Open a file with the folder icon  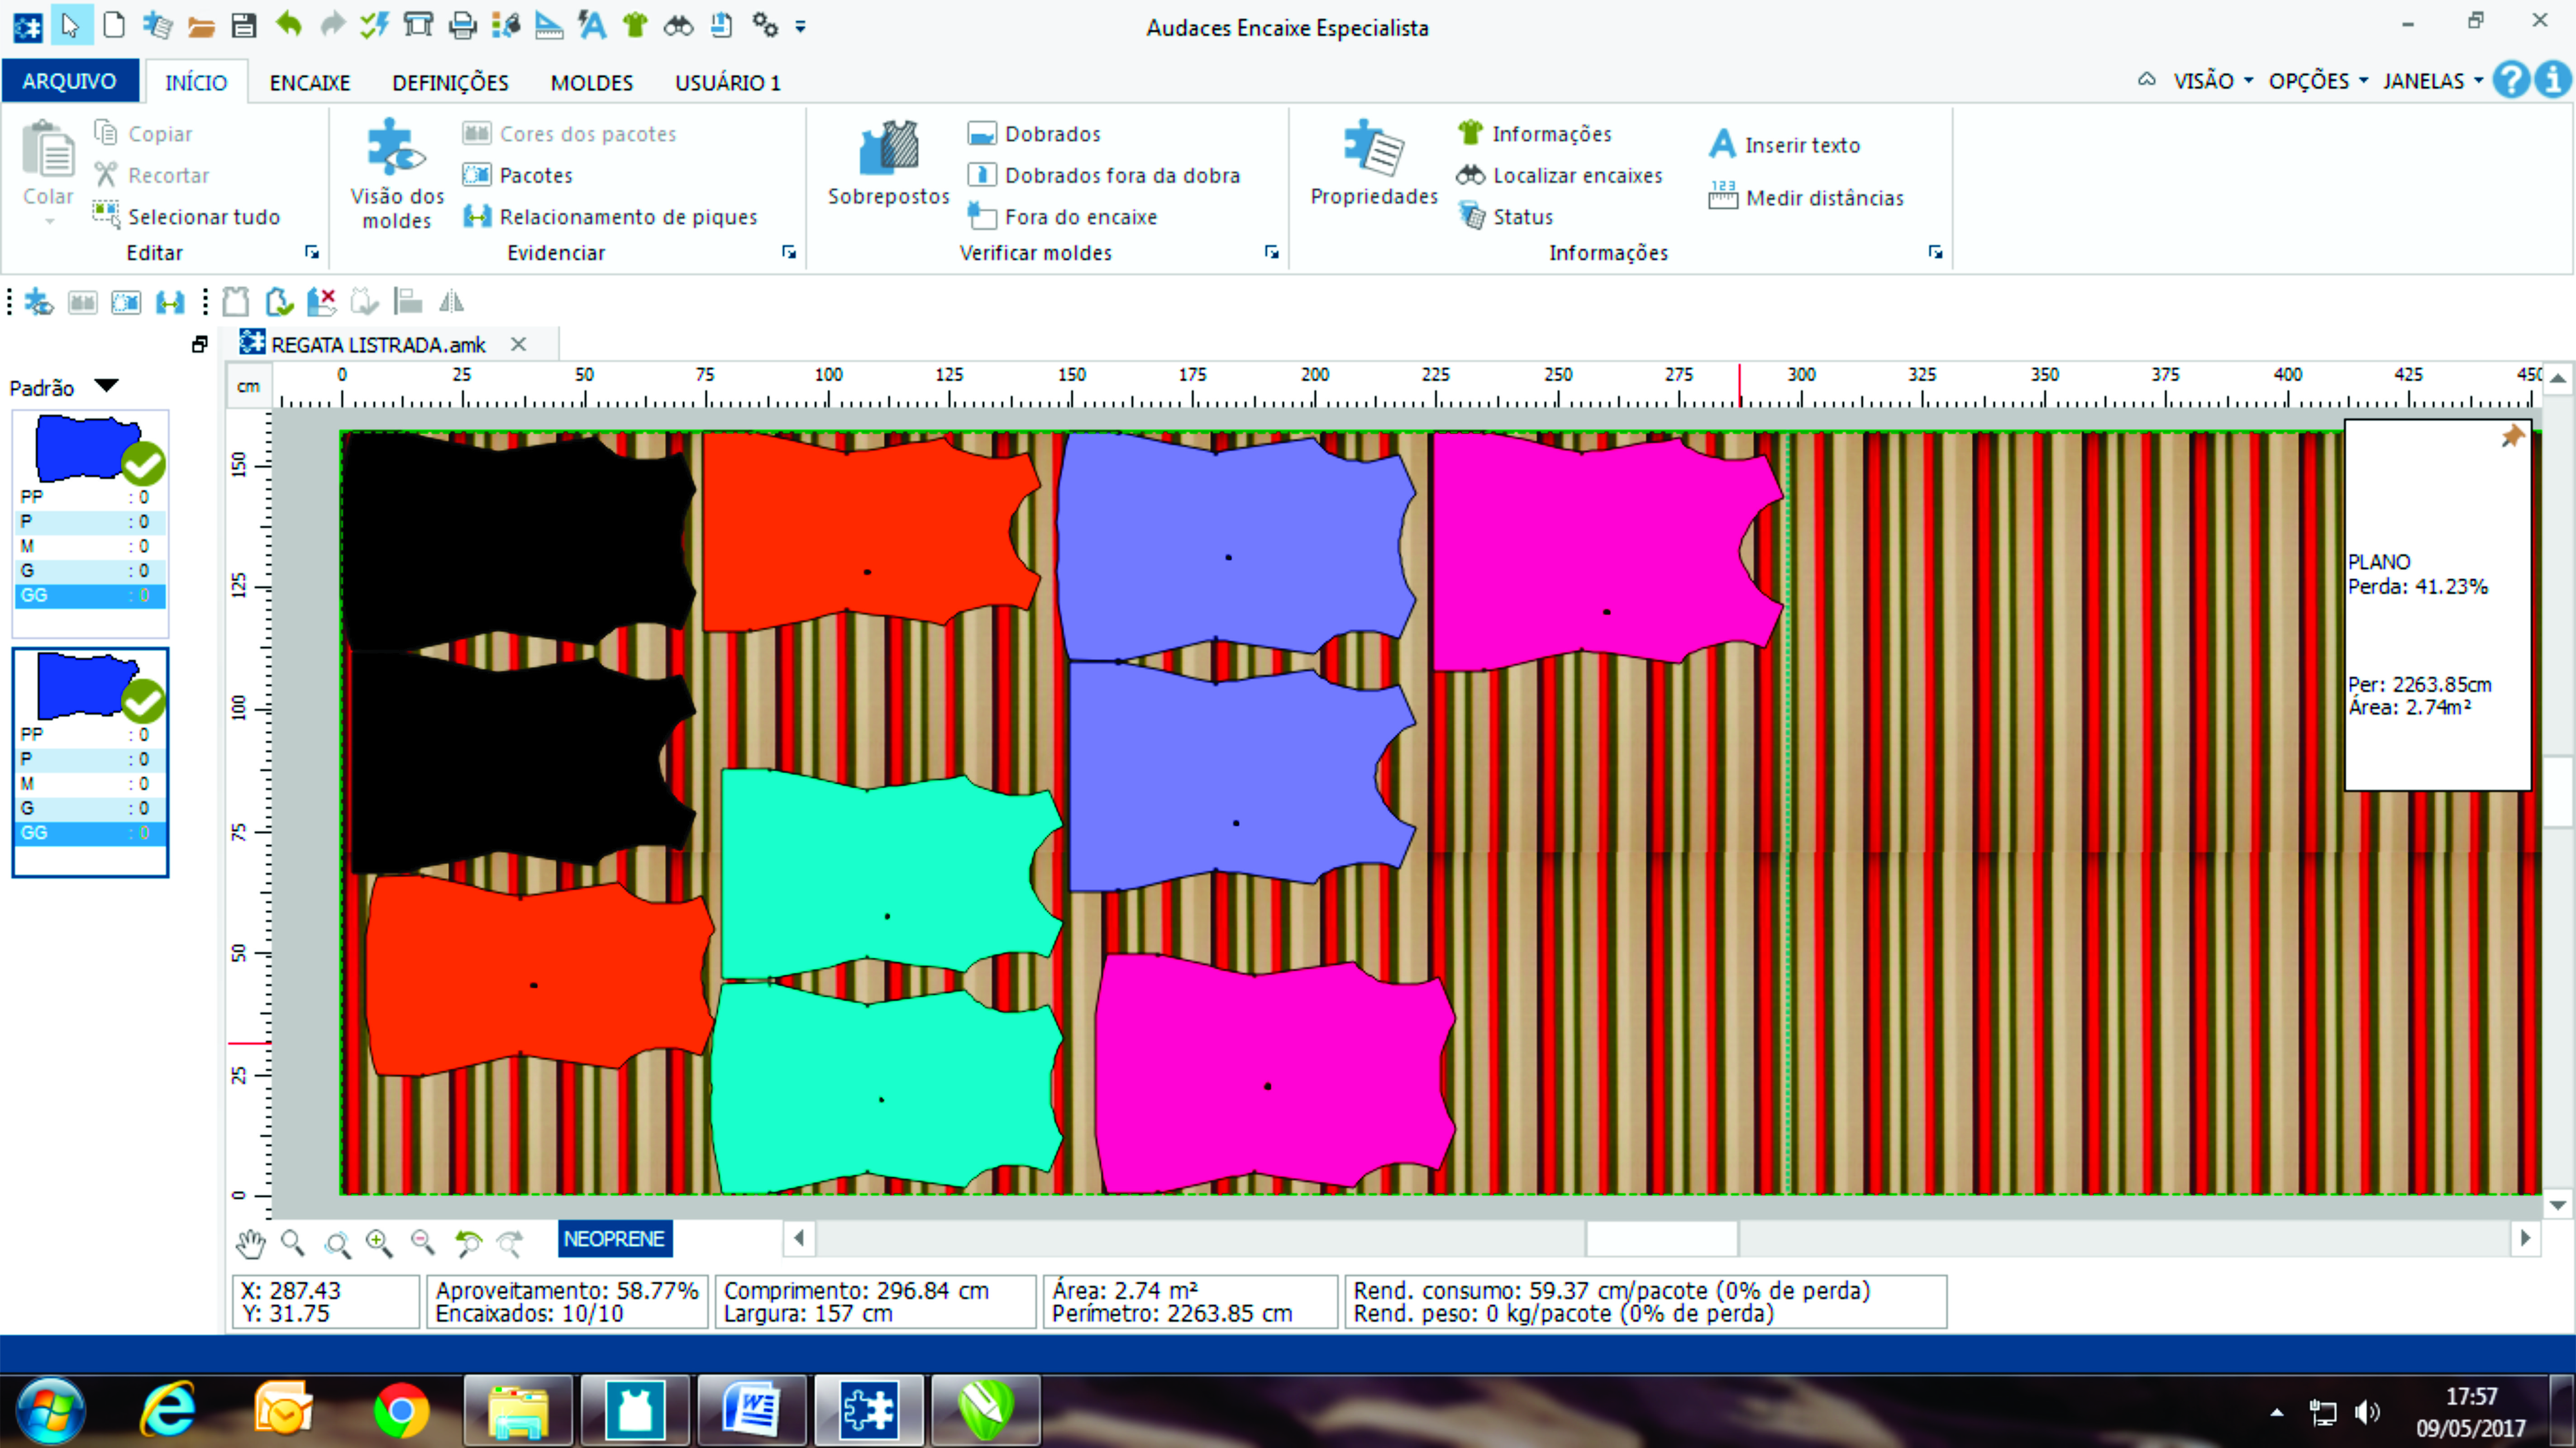pyautogui.click(x=201, y=26)
